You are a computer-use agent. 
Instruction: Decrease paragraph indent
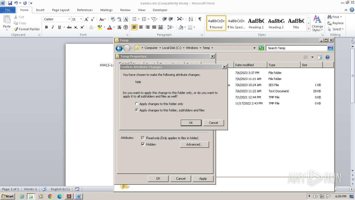pyautogui.click(x=164, y=19)
